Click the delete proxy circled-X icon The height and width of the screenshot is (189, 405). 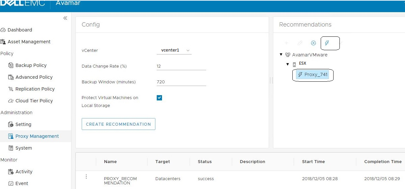(313, 43)
